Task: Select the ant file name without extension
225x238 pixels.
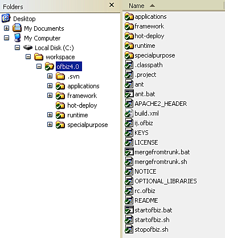Action: point(139,84)
